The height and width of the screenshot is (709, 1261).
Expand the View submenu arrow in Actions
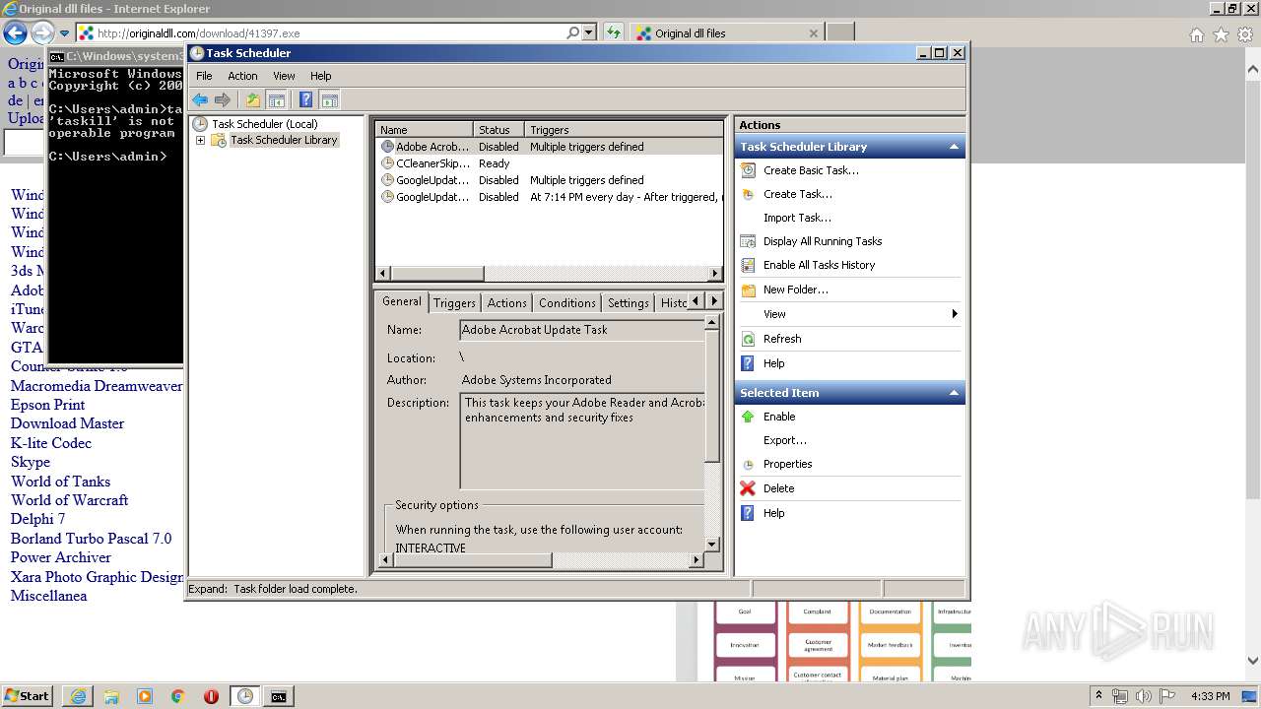coord(954,314)
